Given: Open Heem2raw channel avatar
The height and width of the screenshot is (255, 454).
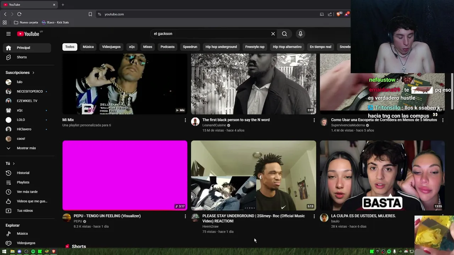Looking at the screenshot, I should pyautogui.click(x=195, y=217).
